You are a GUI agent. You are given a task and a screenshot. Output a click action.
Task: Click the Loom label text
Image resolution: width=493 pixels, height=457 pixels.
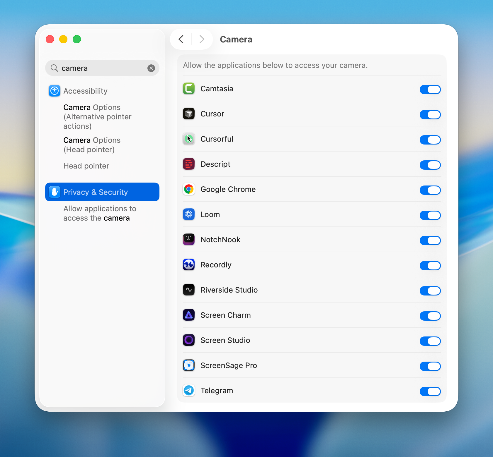pos(210,214)
